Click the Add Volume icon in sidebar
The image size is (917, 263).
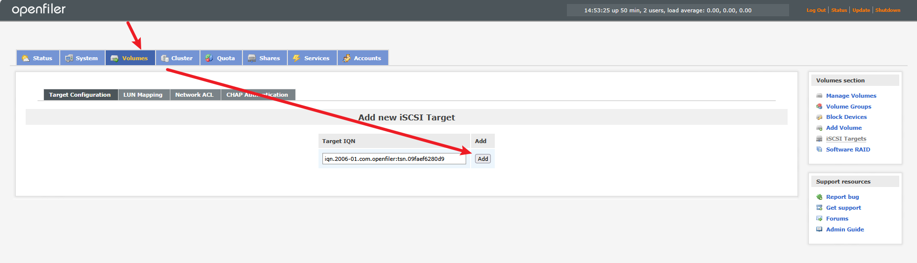pyautogui.click(x=820, y=128)
